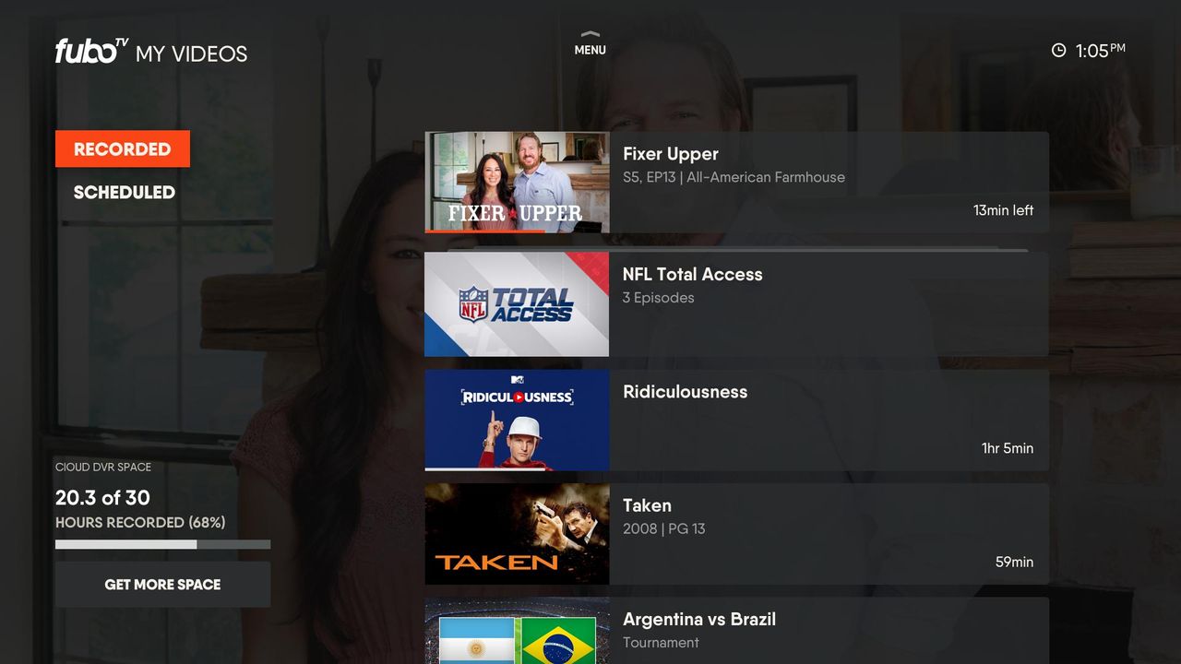The width and height of the screenshot is (1181, 664).
Task: Click the '20.3 of 30' hours text
Action: pos(102,498)
